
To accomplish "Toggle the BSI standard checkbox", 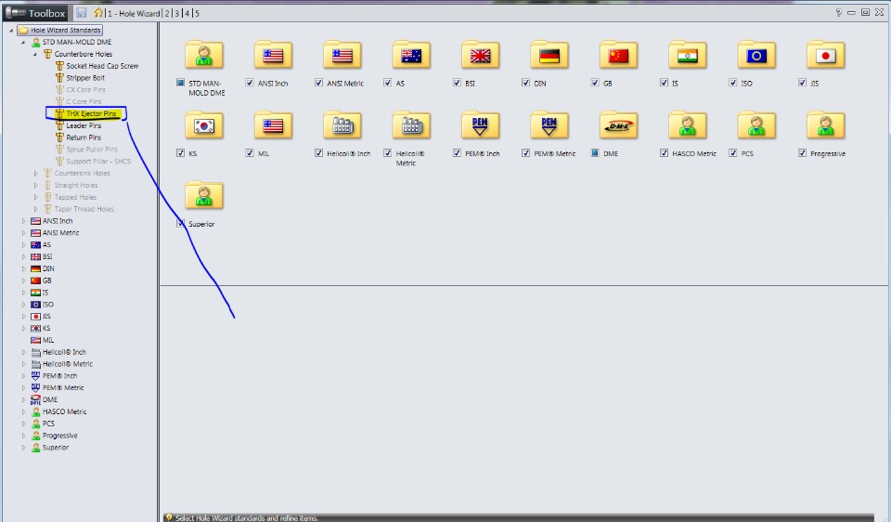I will pos(457,83).
